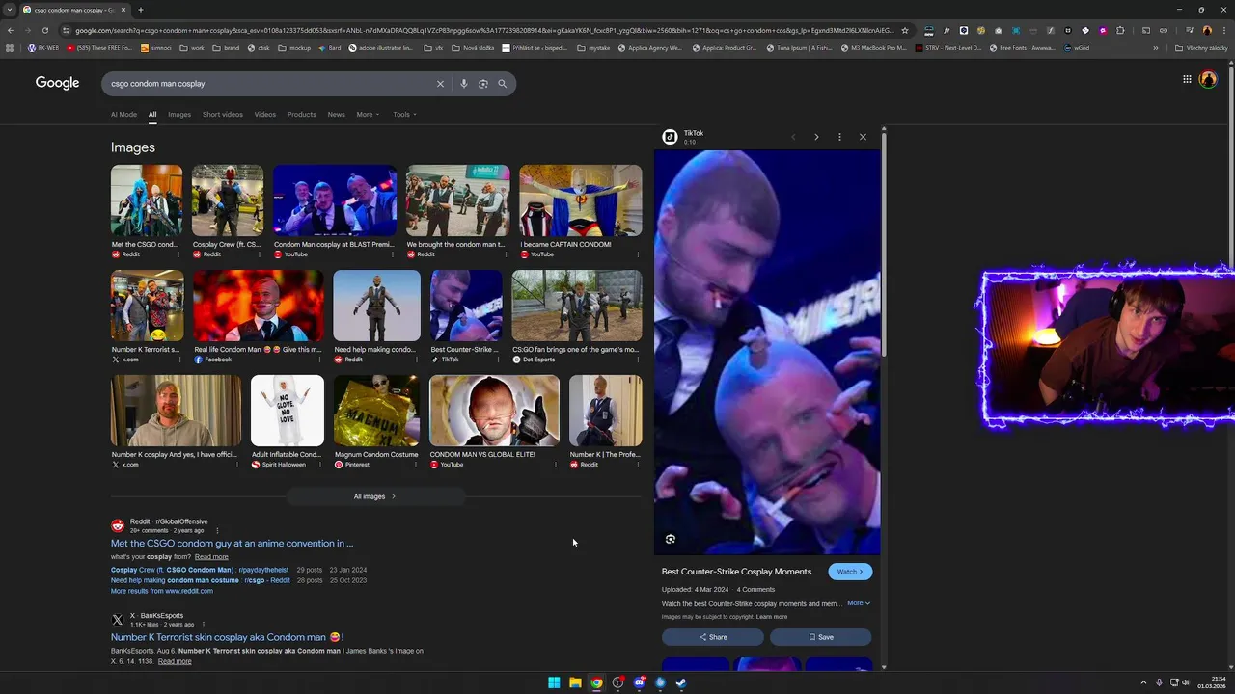Start voice search via microphone icon
The height and width of the screenshot is (694, 1235).
click(464, 84)
